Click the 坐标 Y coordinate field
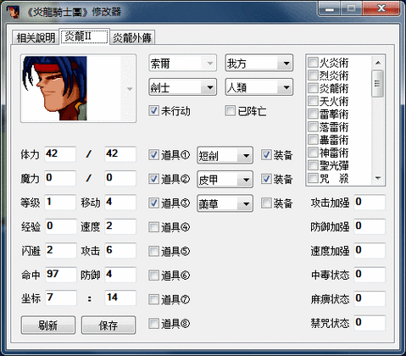The height and width of the screenshot is (356, 406). 120,298
